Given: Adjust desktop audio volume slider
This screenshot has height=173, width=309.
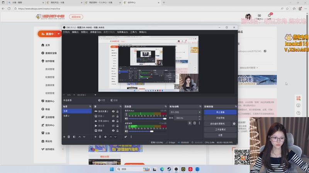Looking at the screenshot, I should [x=147, y=131].
